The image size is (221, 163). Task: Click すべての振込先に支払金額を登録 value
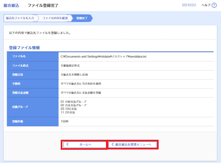tap(81, 93)
